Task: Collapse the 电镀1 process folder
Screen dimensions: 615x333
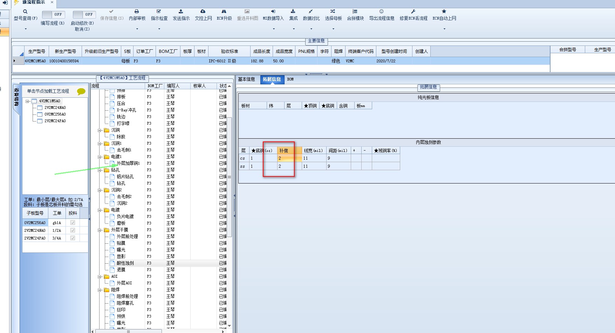Action: 100,157
